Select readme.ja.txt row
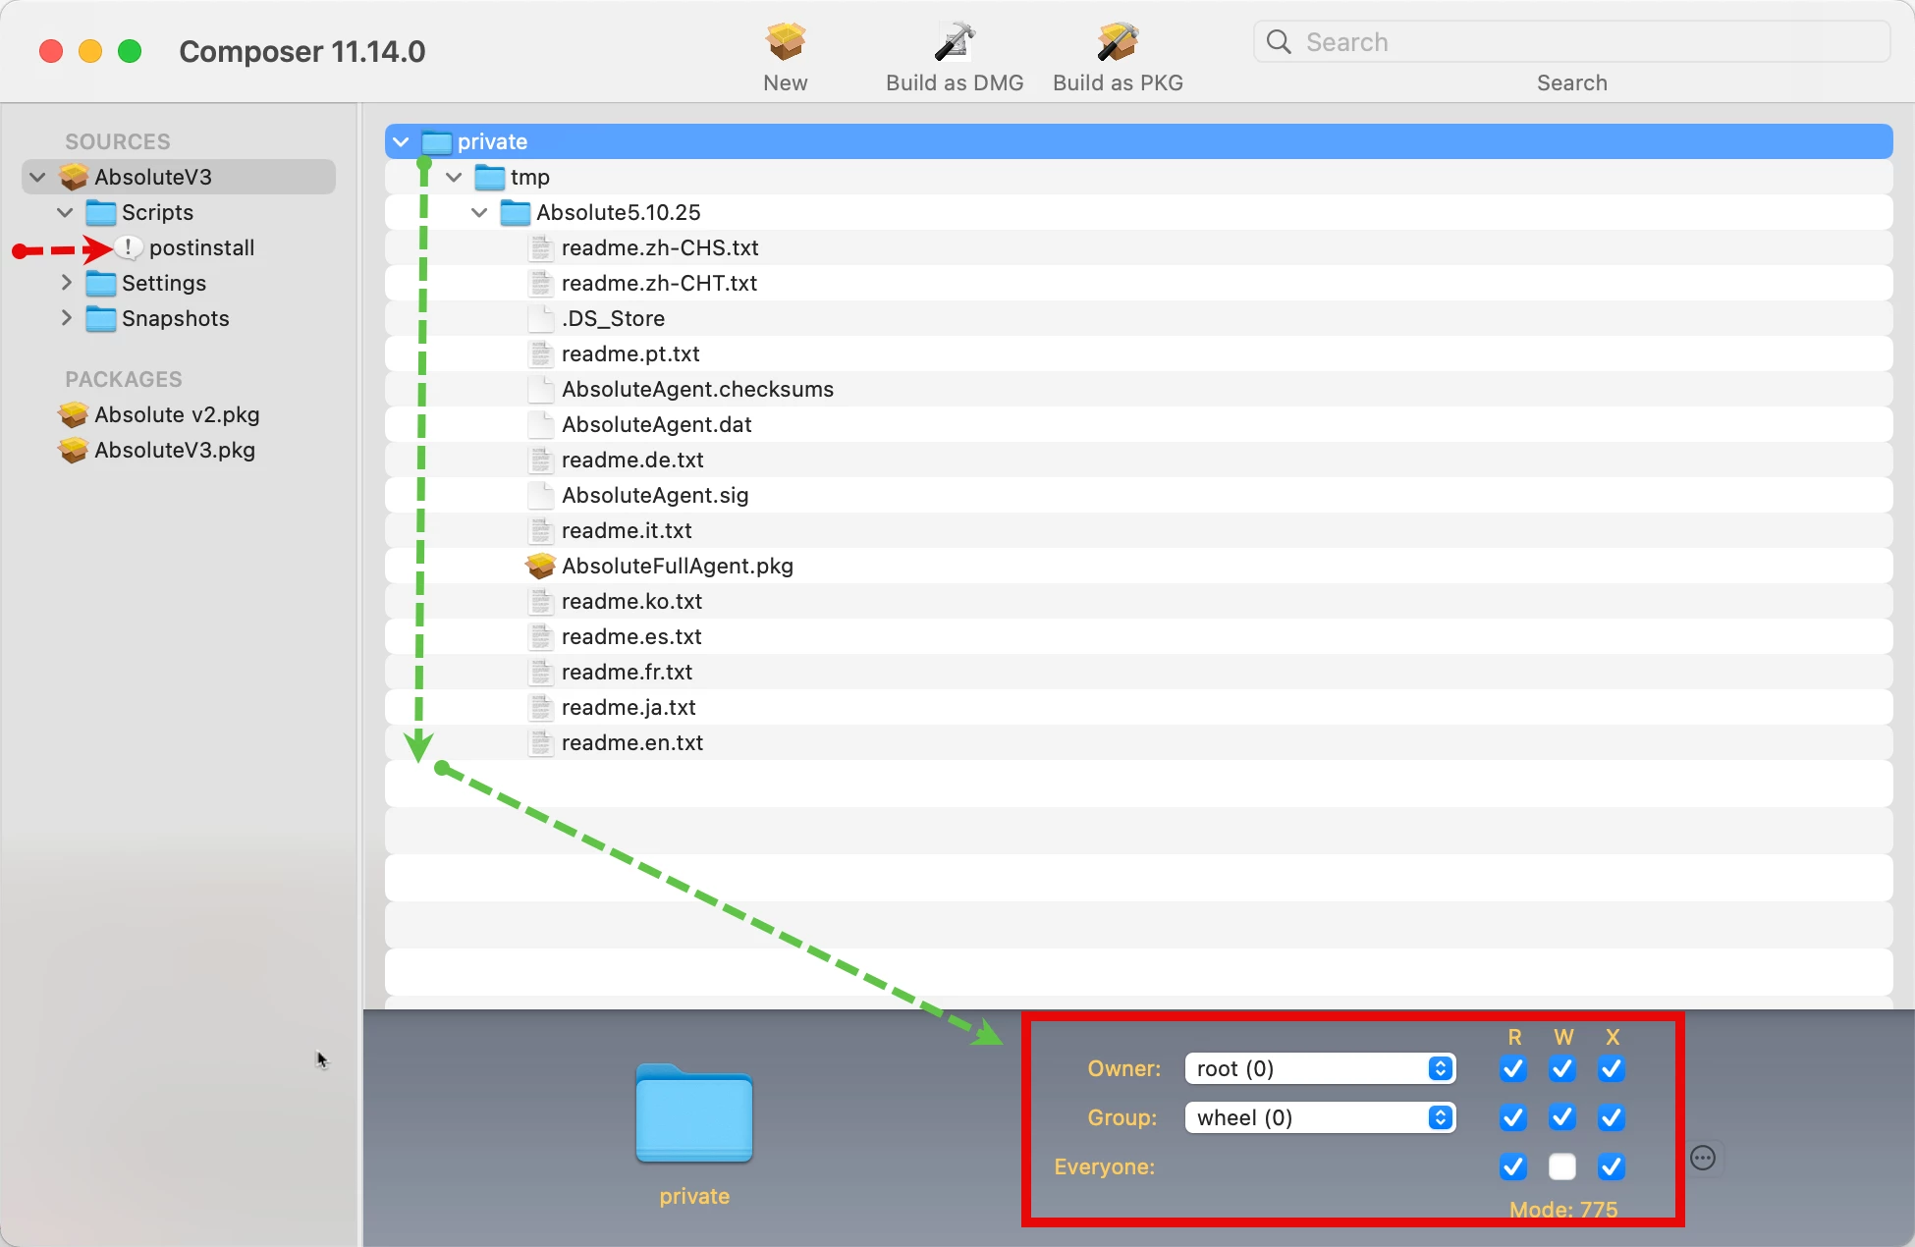Screen dimensions: 1915x1247 coord(1139,707)
